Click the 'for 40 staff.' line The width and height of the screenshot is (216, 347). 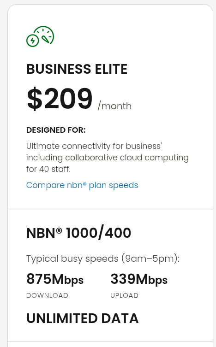[48, 169]
